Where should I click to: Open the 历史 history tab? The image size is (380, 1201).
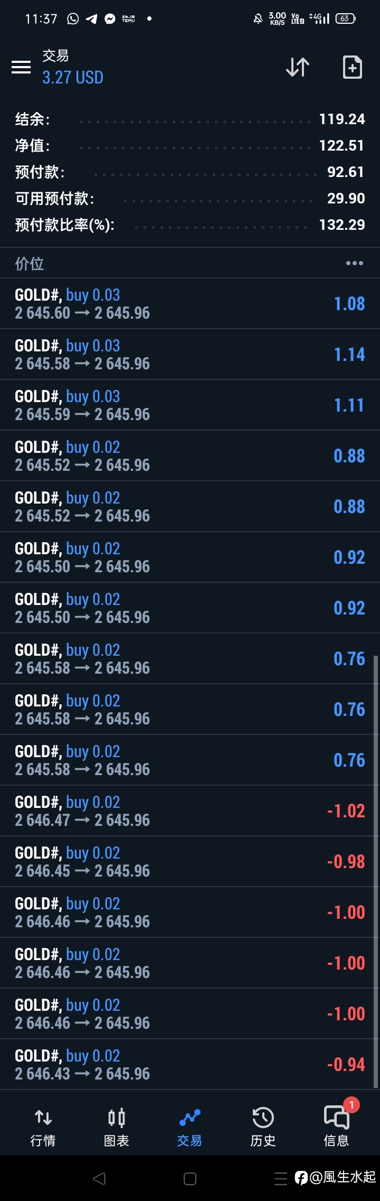tap(263, 1126)
